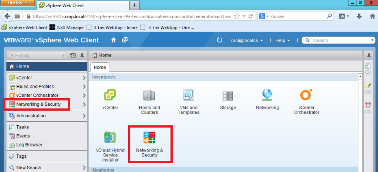Open a new Firefox tab
The width and height of the screenshot is (378, 172).
(134, 5)
